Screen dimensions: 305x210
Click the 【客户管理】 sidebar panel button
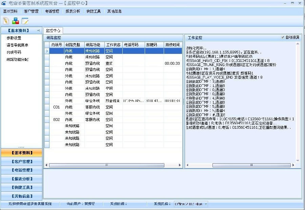pos(21,162)
